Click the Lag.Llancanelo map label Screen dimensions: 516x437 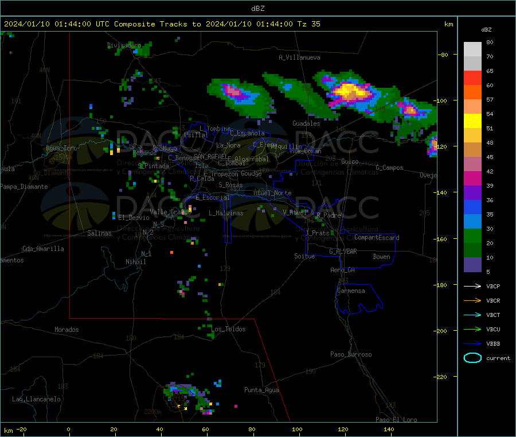36,399
